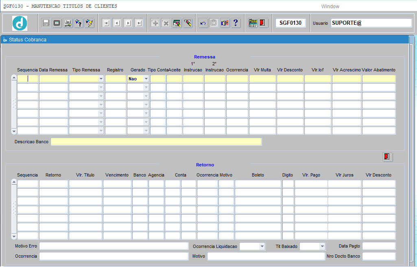Click down arrow of Remessa record scrollbar
The width and height of the screenshot is (417, 267).
tap(14, 131)
